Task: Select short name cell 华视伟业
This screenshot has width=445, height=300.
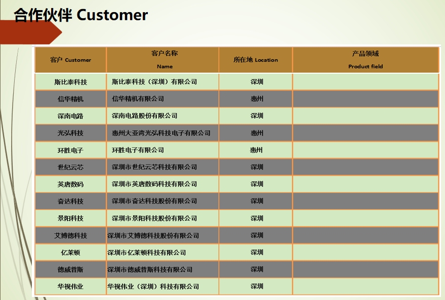Action: coord(71,286)
